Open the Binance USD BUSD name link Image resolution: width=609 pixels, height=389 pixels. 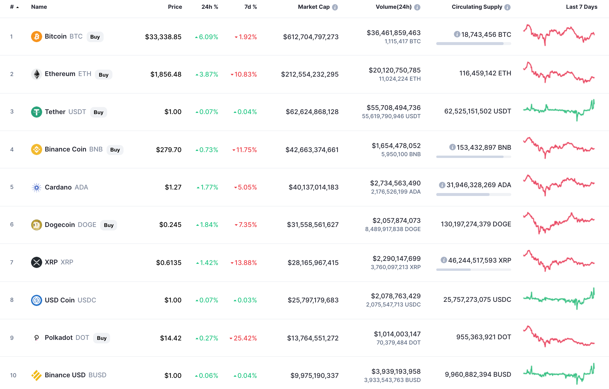76,375
